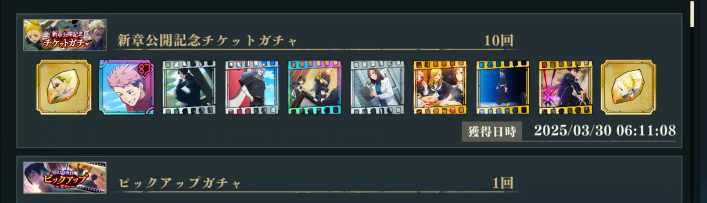Click the 1回 draw count label

[502, 183]
